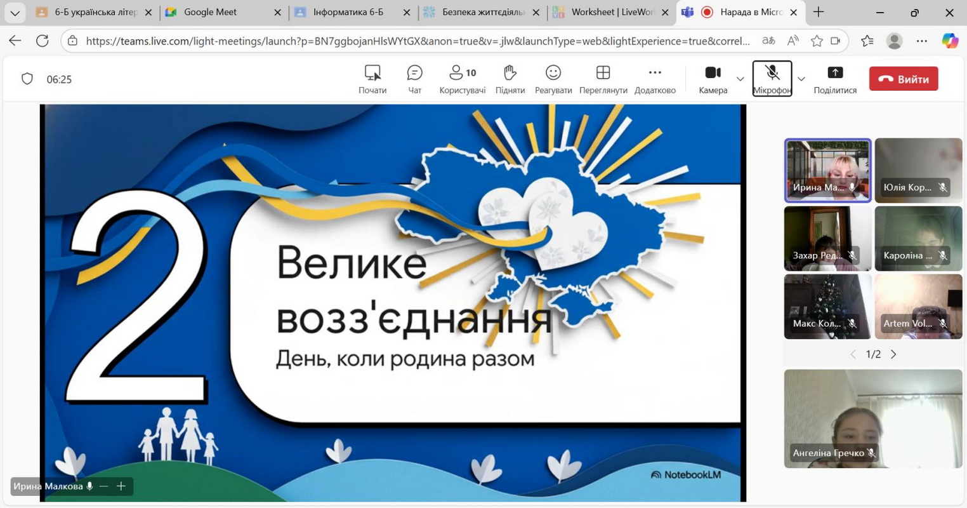Open Додатково more options menu

pos(655,79)
